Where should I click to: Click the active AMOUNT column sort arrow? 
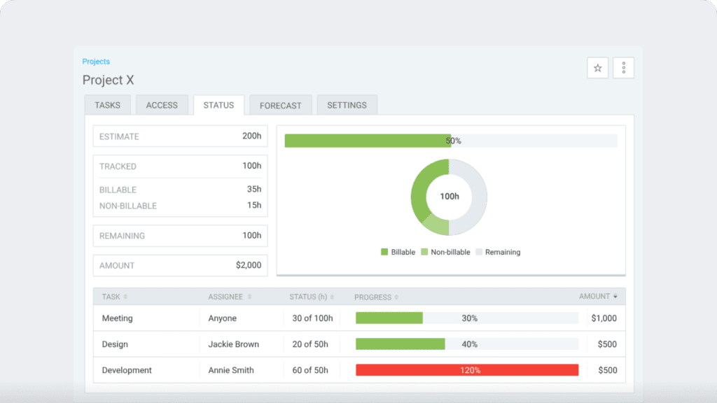pyautogui.click(x=617, y=297)
